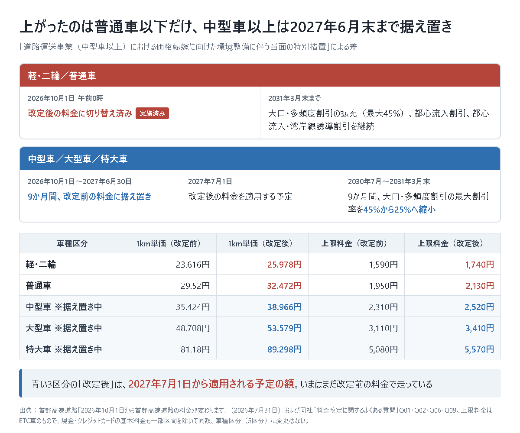This screenshot has width=520, height=433.
Task: Click the main headline about 2027年6月末まで据え置き
Action: click(236, 27)
